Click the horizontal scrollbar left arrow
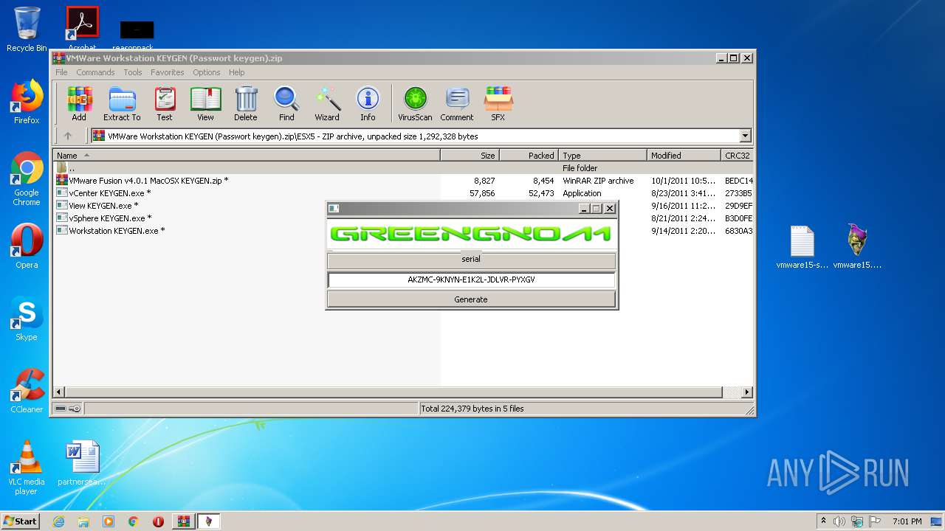This screenshot has height=531, width=945. [x=61, y=392]
